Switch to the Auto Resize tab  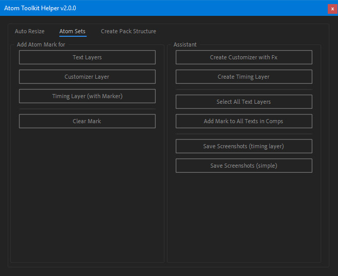30,31
